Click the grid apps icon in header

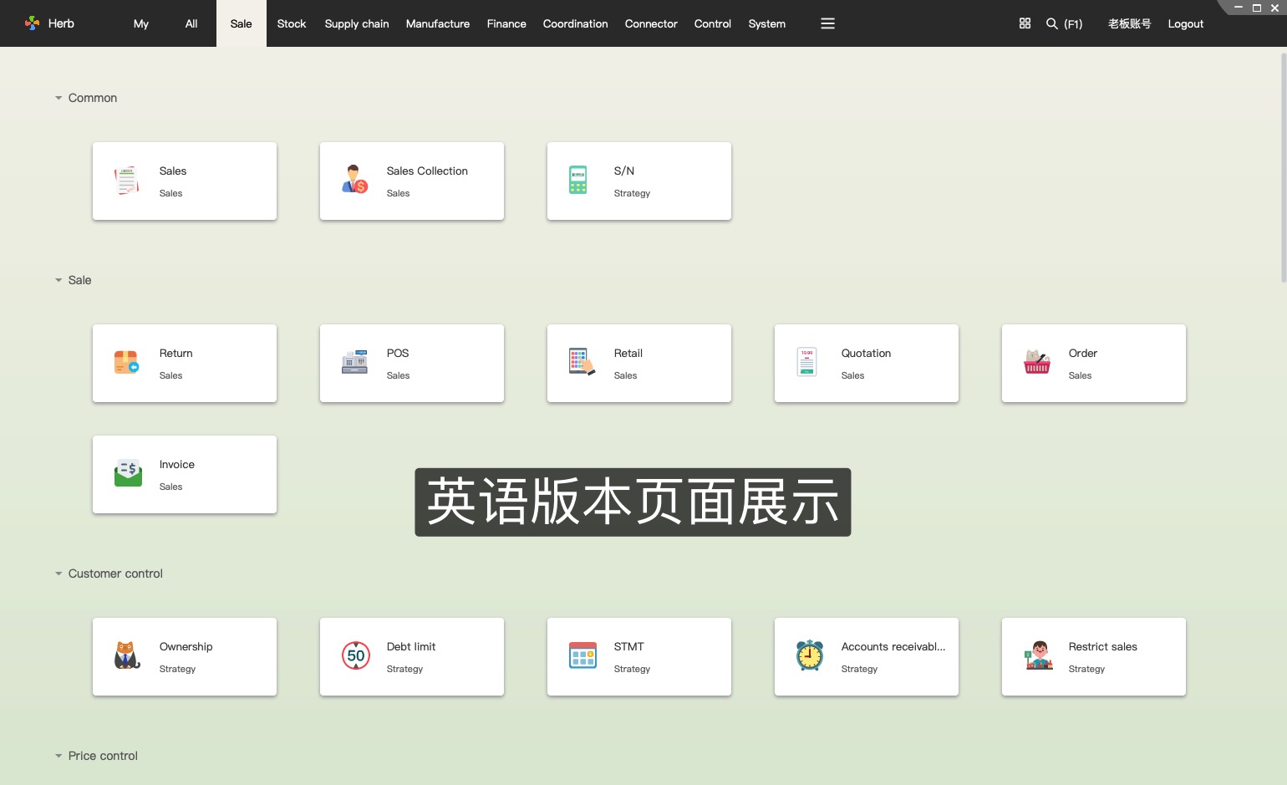(1025, 23)
